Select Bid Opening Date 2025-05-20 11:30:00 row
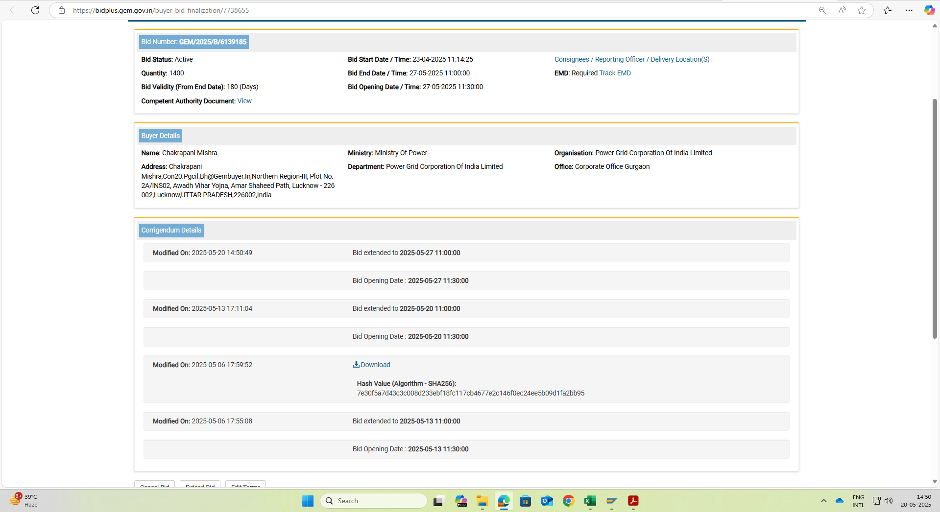This screenshot has width=940, height=512. (x=466, y=337)
